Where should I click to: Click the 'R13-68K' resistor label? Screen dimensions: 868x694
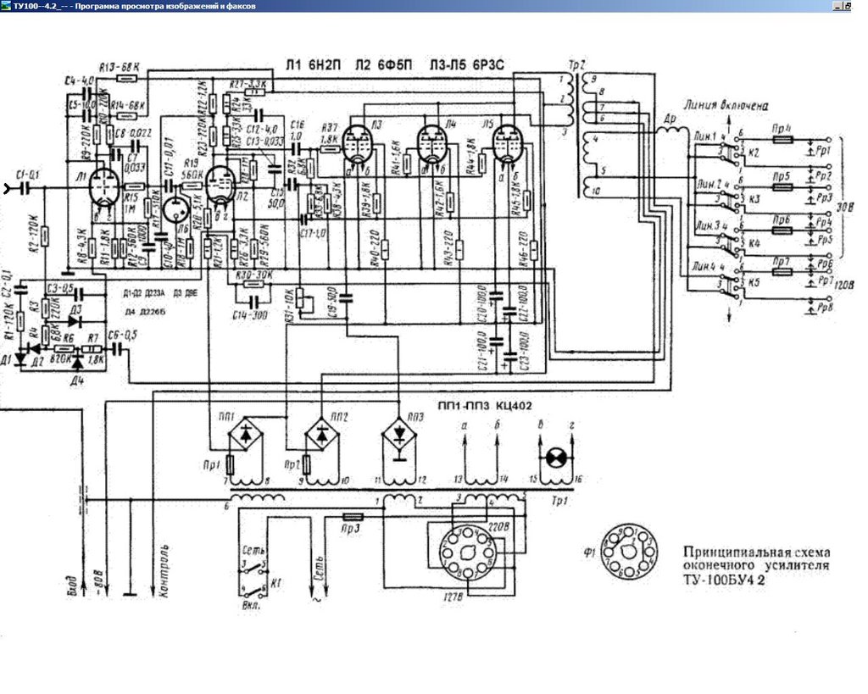click(x=119, y=67)
